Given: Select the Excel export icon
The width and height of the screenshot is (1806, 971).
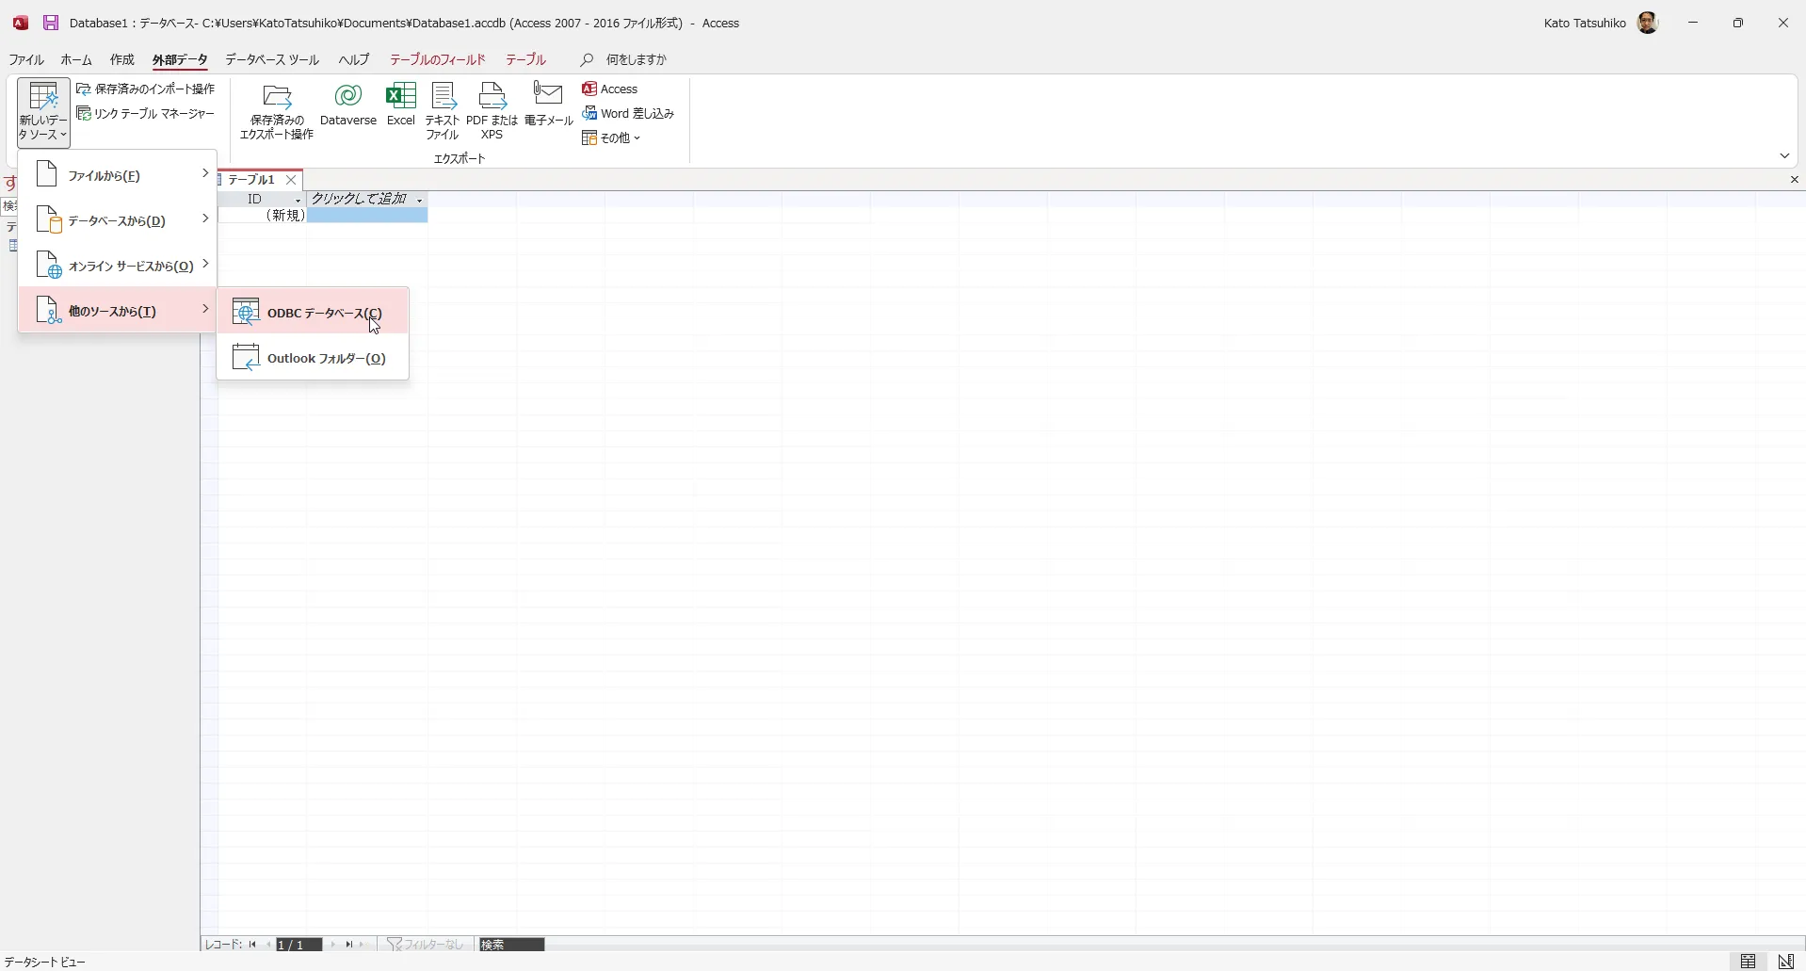Looking at the screenshot, I should [x=401, y=105].
